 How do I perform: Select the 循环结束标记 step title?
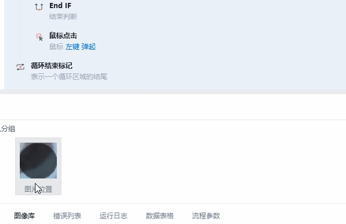pyautogui.click(x=52, y=66)
